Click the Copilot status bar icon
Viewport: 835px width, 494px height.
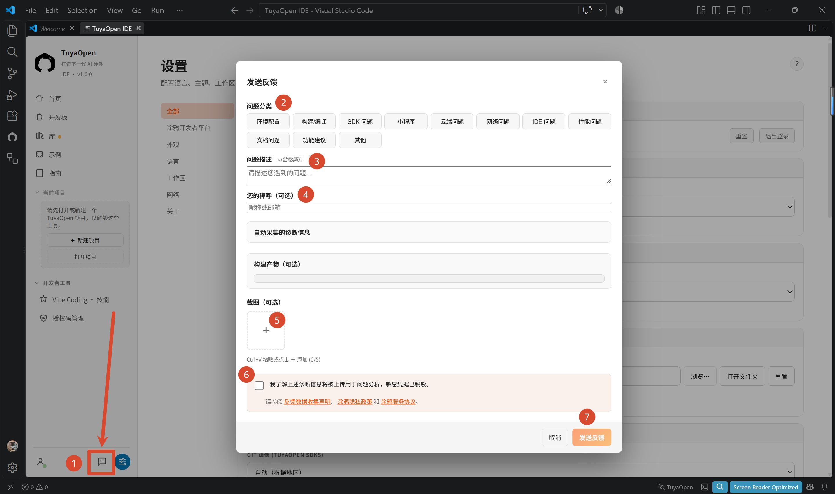click(x=810, y=487)
